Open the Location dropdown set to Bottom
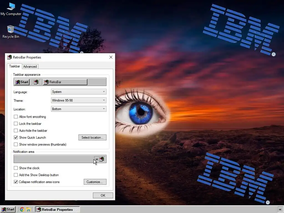The height and width of the screenshot is (213, 284). [x=78, y=109]
